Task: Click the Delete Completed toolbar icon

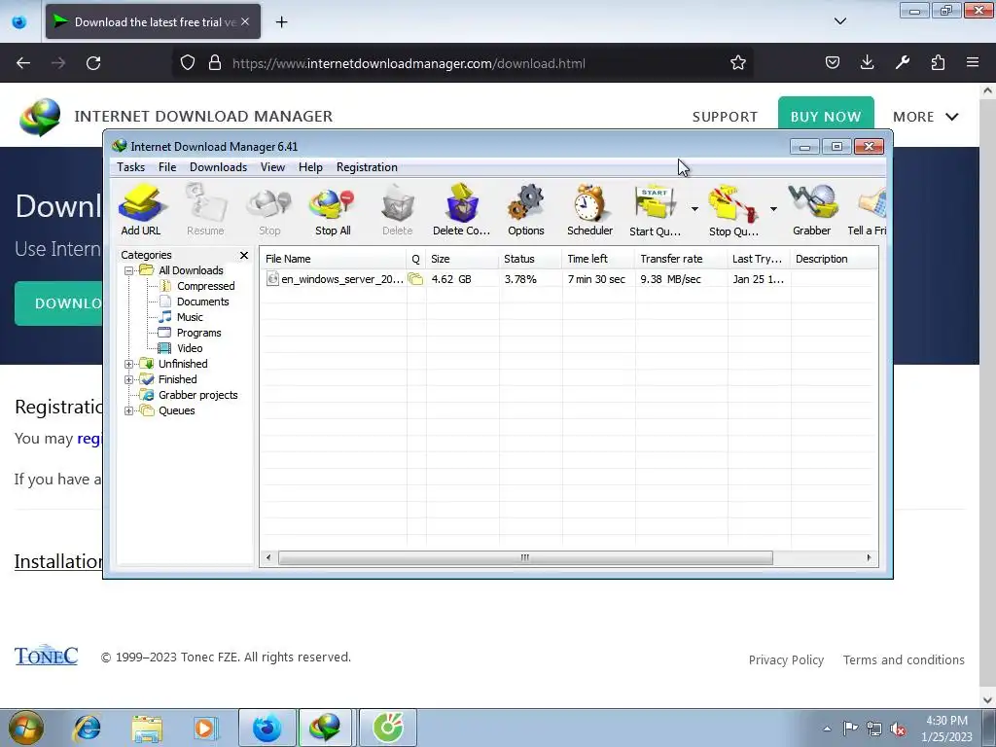Action: point(462,210)
